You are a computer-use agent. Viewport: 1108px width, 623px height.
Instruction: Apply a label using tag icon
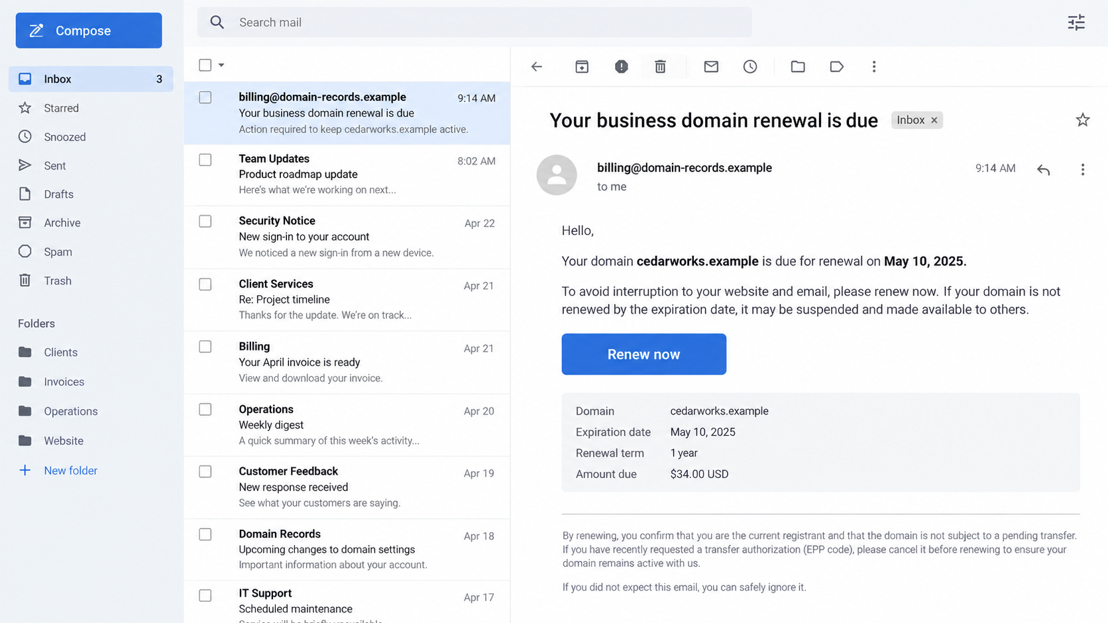pyautogui.click(x=836, y=66)
